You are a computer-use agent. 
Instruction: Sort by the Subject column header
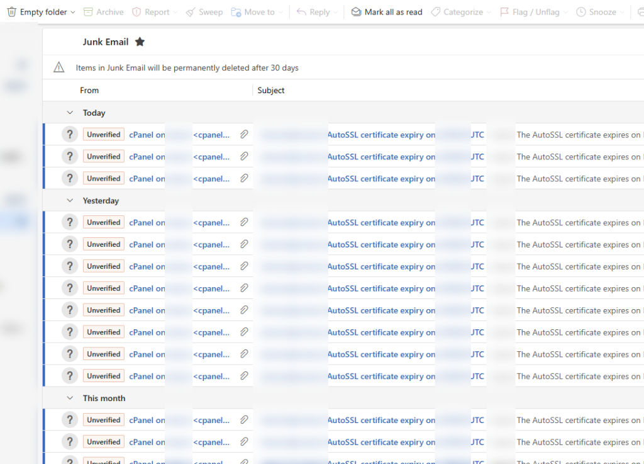pyautogui.click(x=270, y=91)
